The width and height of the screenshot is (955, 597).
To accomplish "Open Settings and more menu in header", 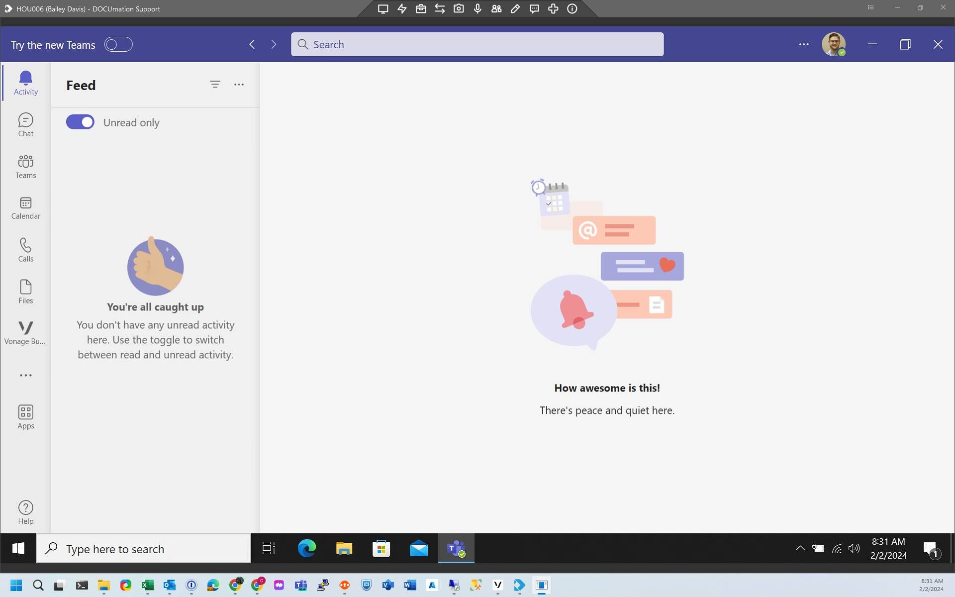I will pyautogui.click(x=804, y=44).
